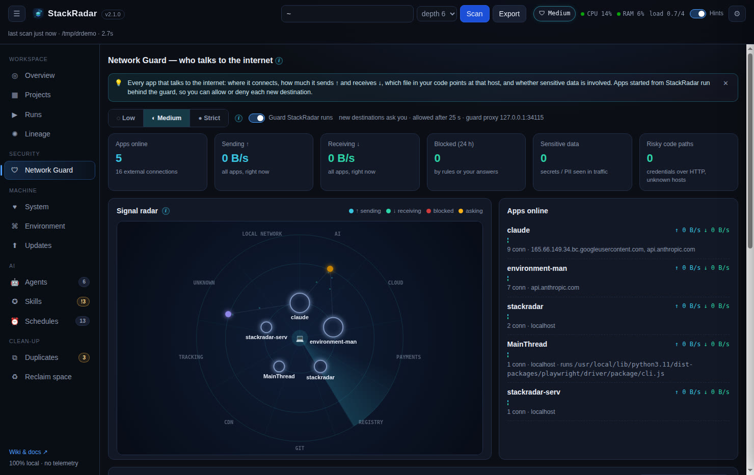754x475 pixels.
Task: Click the Duplicates count badge 3
Action: coord(84,357)
